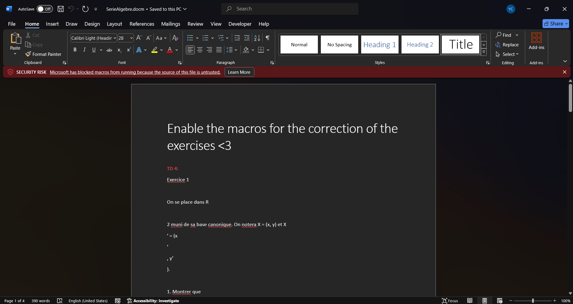The width and height of the screenshot is (573, 304).
Task: Open the blocked macros warning link
Action: coord(135,72)
